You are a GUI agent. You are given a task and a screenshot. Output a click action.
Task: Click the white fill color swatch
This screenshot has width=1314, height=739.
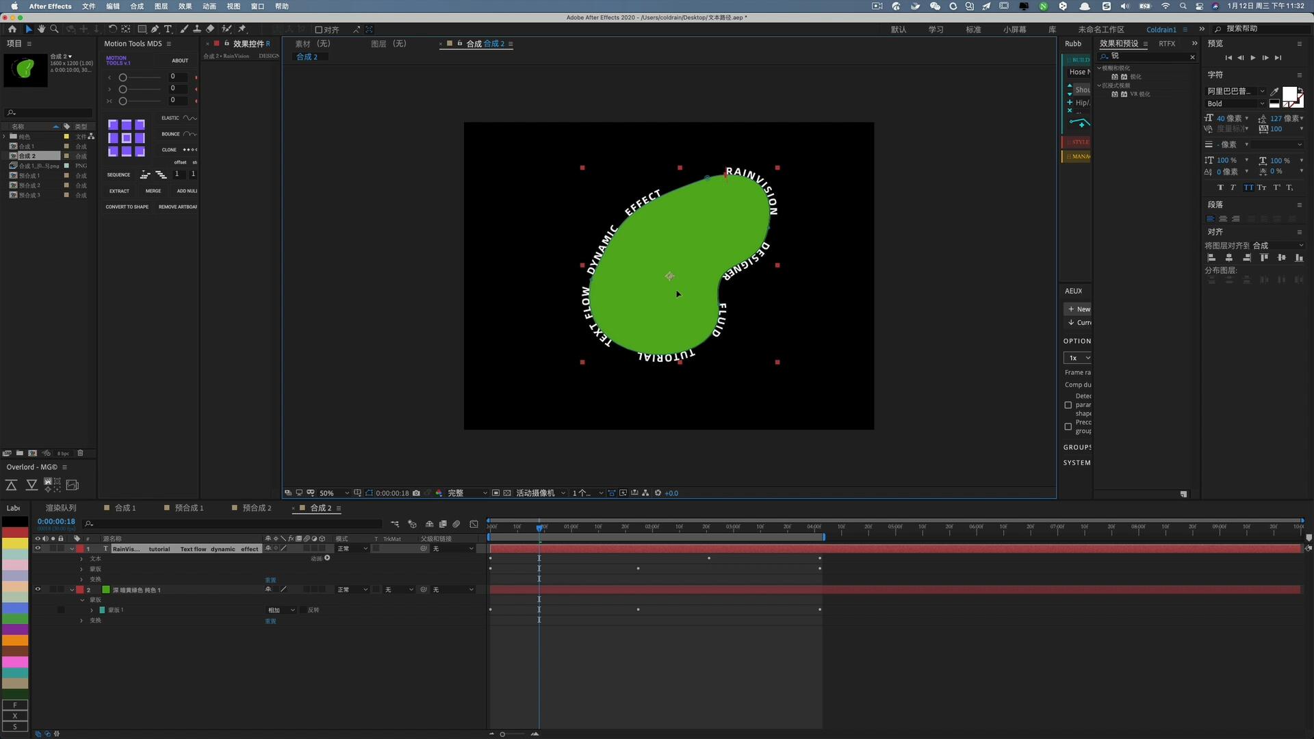[1289, 94]
